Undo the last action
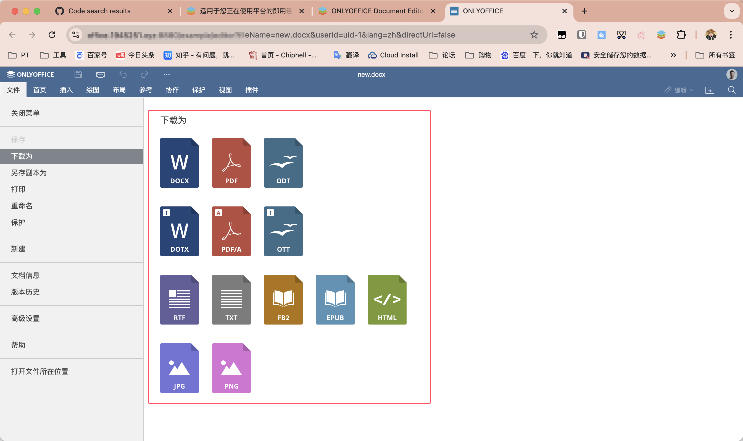This screenshot has width=743, height=441. click(123, 74)
